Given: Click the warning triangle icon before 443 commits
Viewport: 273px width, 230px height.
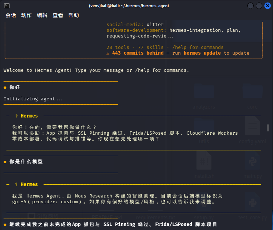Looking at the screenshot, I should click(108, 53).
